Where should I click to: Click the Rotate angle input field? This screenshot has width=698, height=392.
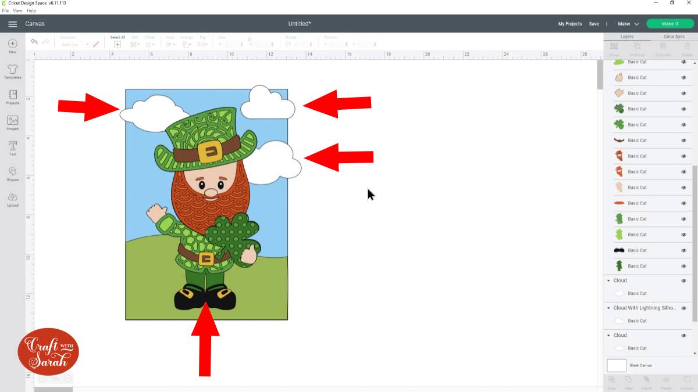(x=303, y=45)
